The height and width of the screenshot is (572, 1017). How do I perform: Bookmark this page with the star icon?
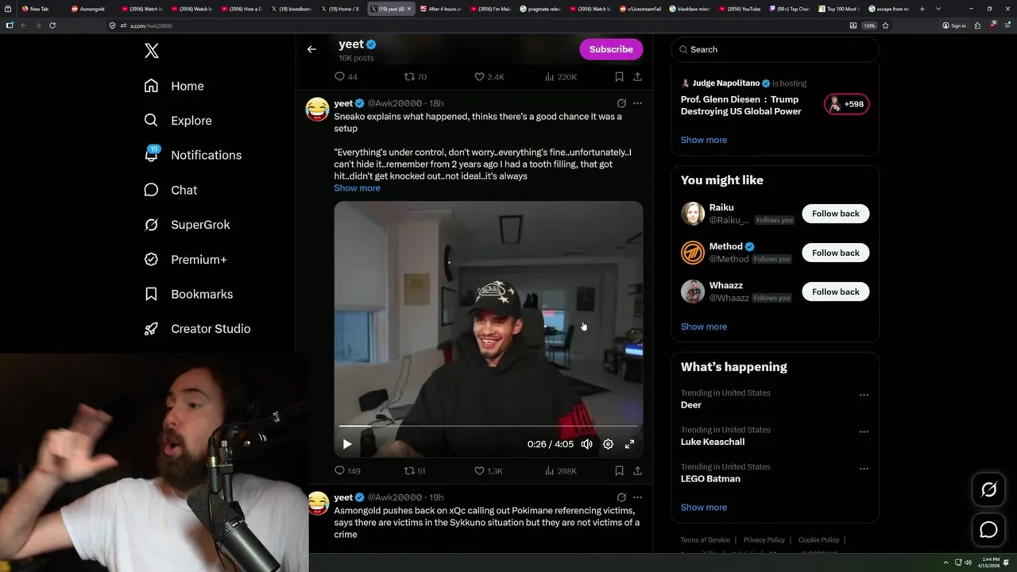click(x=885, y=25)
